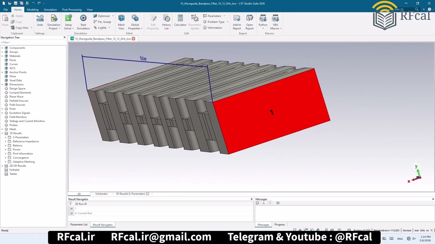Select Reference Impedance in tree
Image resolution: width=435 pixels, height=244 pixels.
(x=26, y=141)
